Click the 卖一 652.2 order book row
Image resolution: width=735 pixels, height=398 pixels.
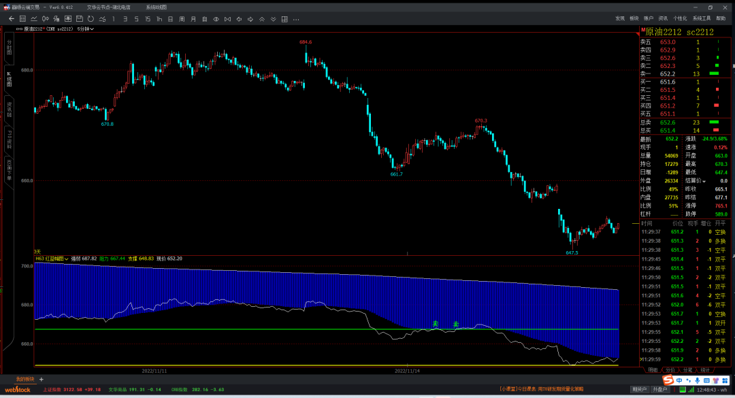(685, 73)
